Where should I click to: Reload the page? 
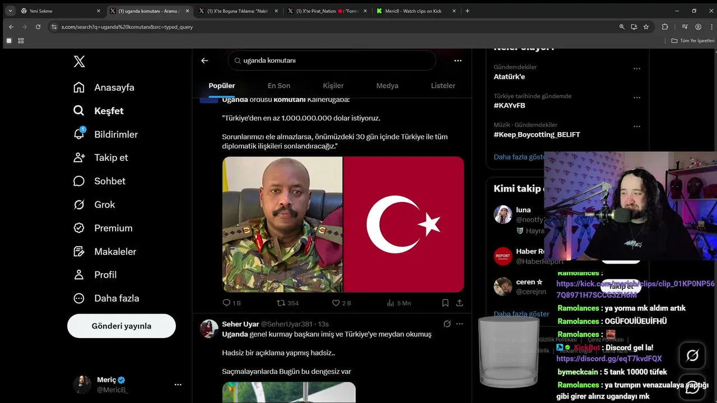click(x=38, y=26)
